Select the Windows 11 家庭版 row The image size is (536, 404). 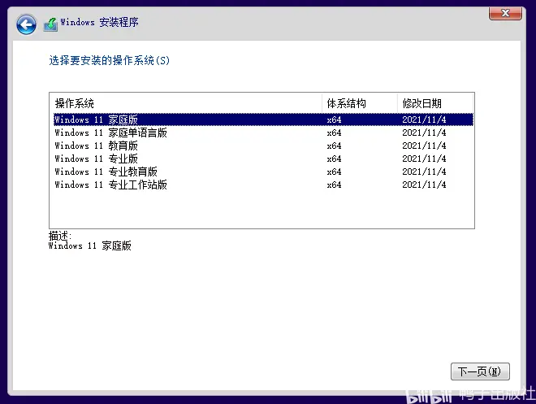[x=263, y=119]
